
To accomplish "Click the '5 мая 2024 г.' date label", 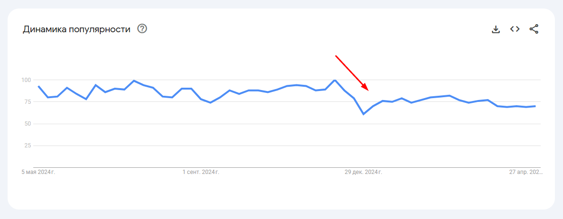I will click(38, 172).
